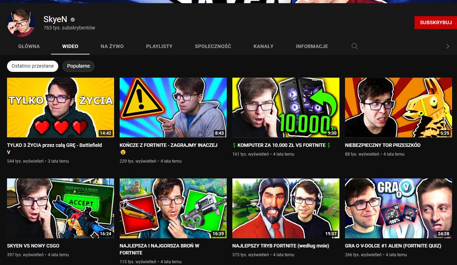
Task: Open the GRA O V-DOLCE thumbnail
Action: click(398, 209)
